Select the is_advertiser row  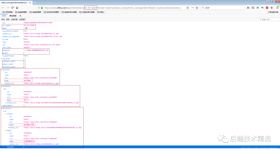point(140,56)
